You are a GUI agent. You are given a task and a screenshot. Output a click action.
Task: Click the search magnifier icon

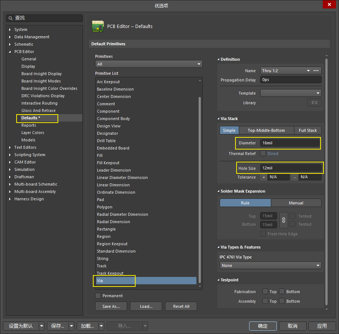[x=11, y=18]
